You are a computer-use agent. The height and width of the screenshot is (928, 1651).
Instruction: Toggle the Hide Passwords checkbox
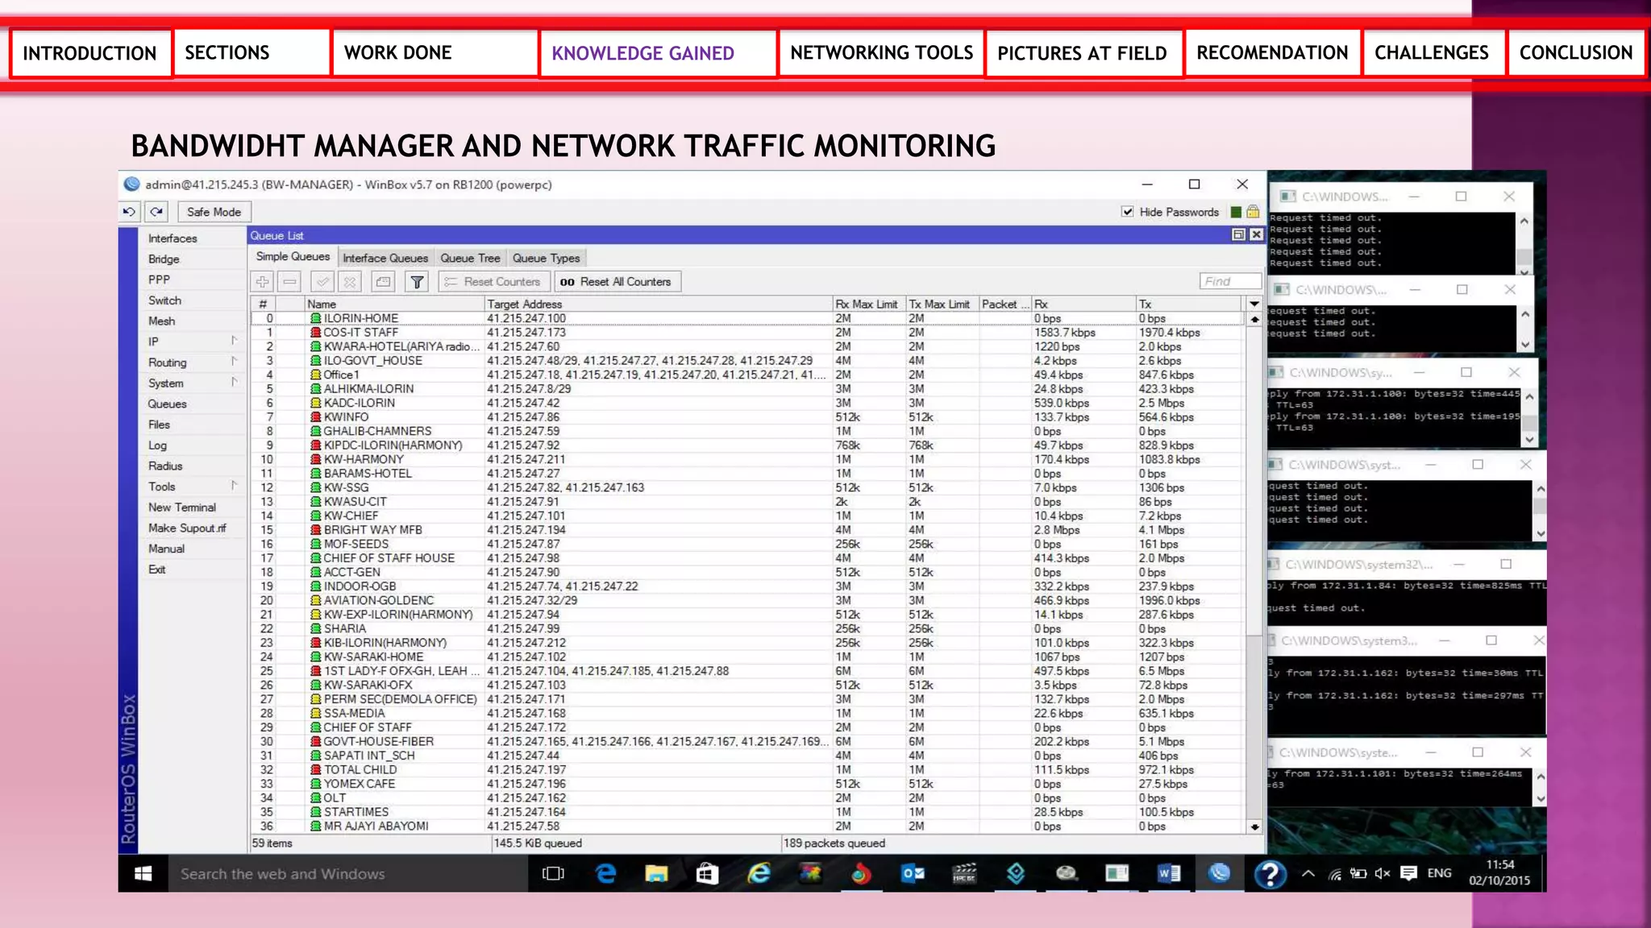point(1127,212)
